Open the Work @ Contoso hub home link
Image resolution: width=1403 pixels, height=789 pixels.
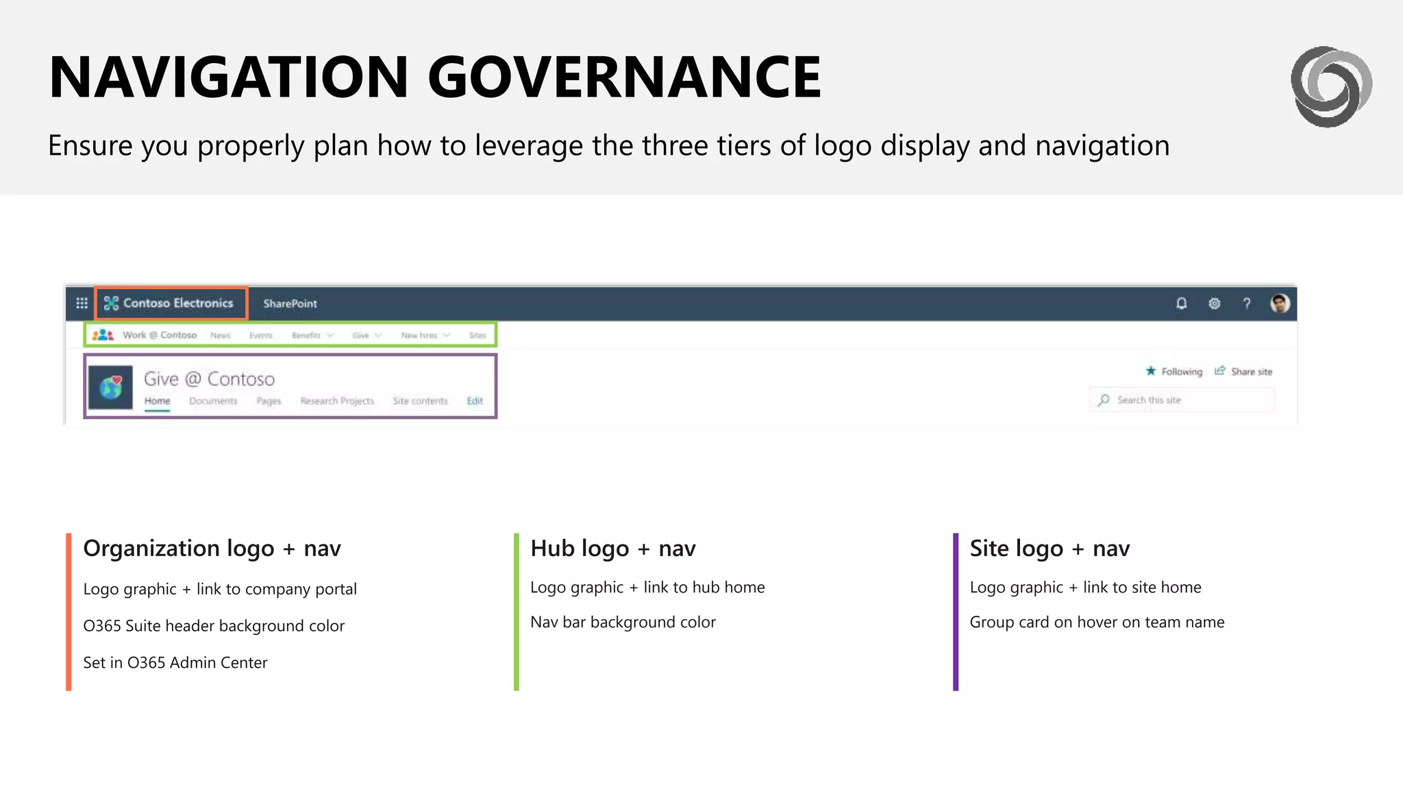(160, 335)
